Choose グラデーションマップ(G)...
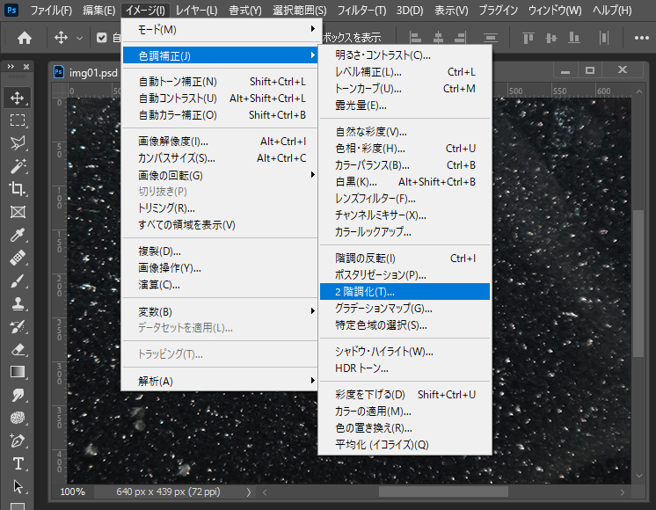This screenshot has height=510, width=656. tap(405, 309)
